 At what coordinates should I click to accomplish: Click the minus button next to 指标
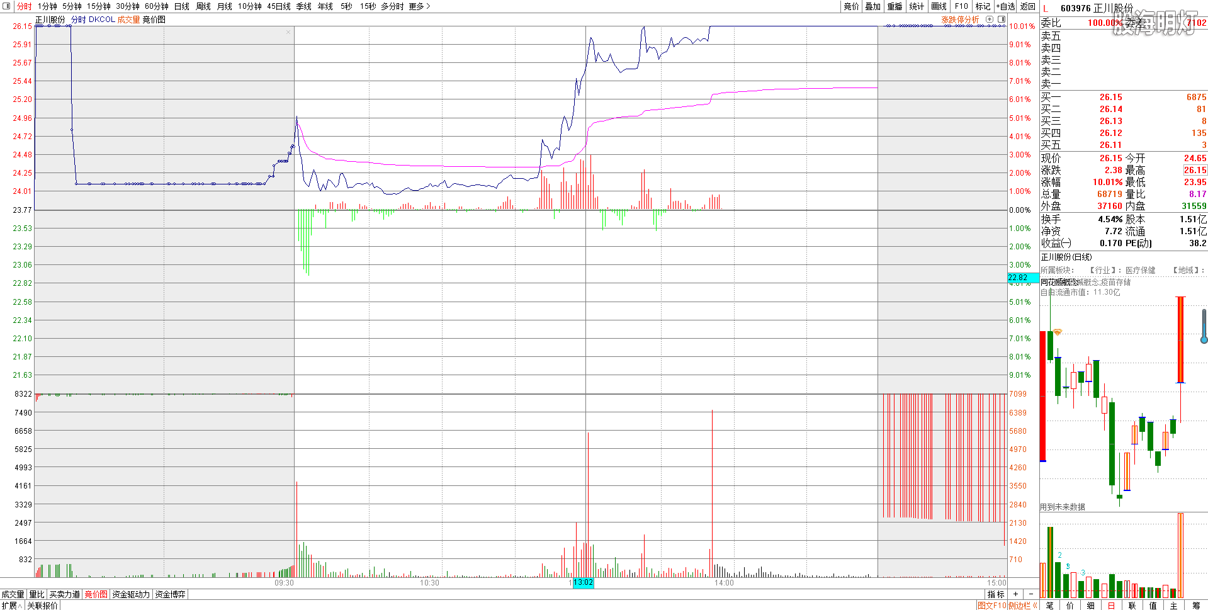tap(1031, 594)
